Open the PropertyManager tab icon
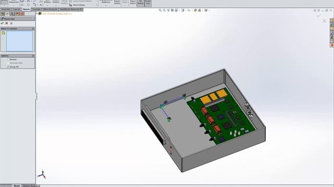 click(7, 14)
